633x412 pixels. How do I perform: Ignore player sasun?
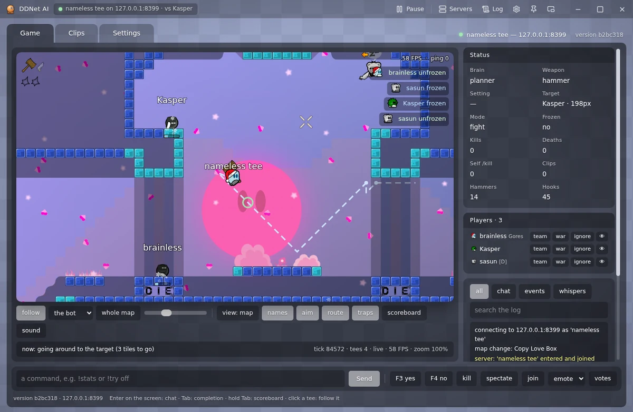tap(582, 261)
